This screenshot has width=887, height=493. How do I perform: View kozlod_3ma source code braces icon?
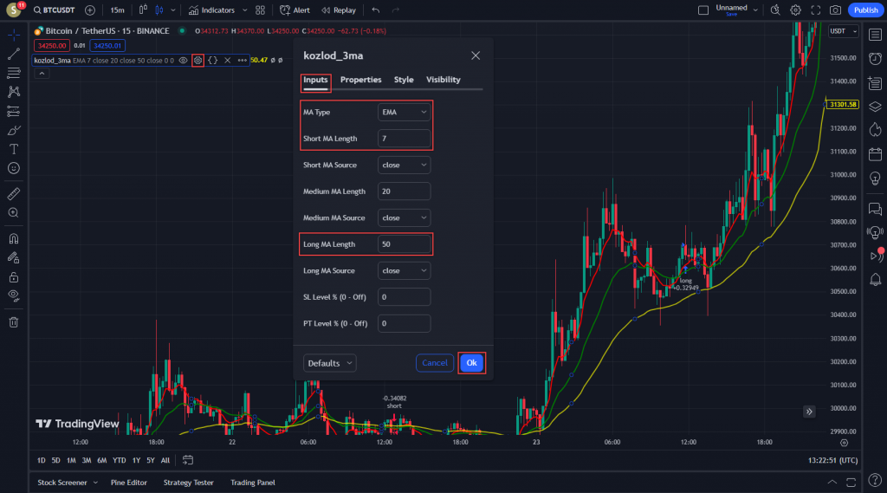coord(213,60)
